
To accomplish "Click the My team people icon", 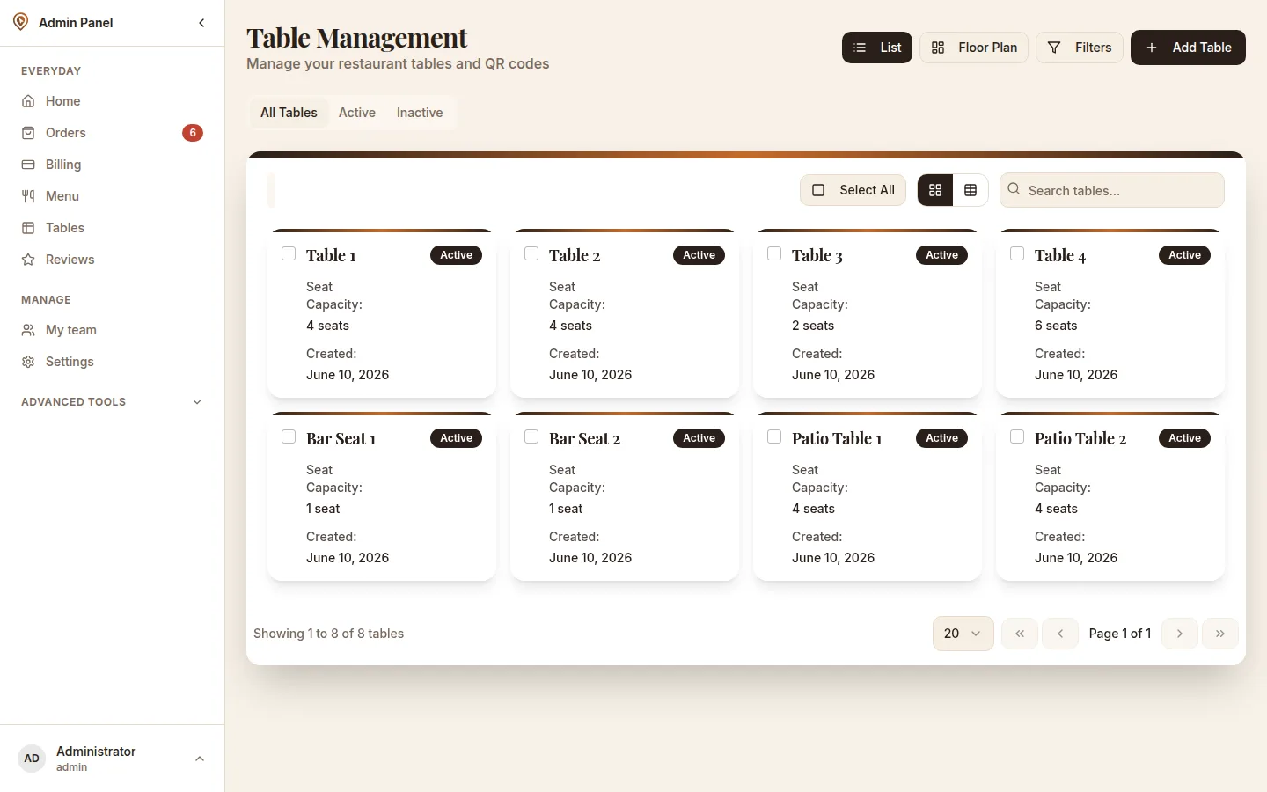I will click(x=28, y=330).
